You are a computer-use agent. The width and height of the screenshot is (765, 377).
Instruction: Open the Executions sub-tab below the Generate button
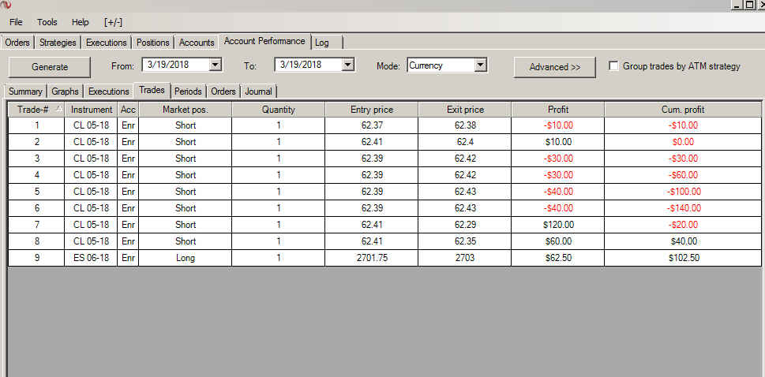coord(109,91)
